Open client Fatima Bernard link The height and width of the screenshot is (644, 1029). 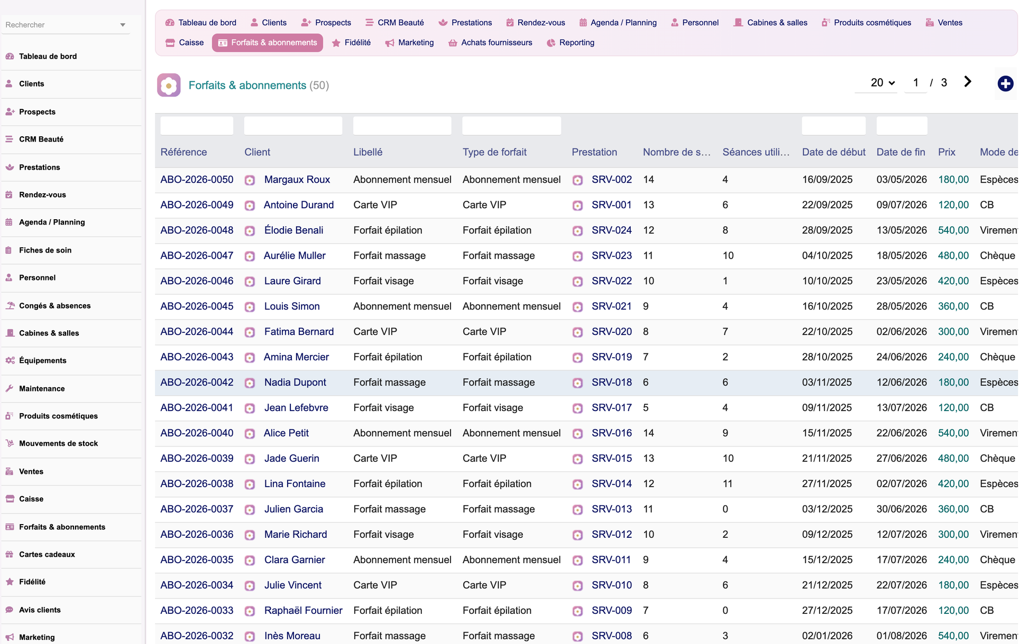(x=299, y=332)
